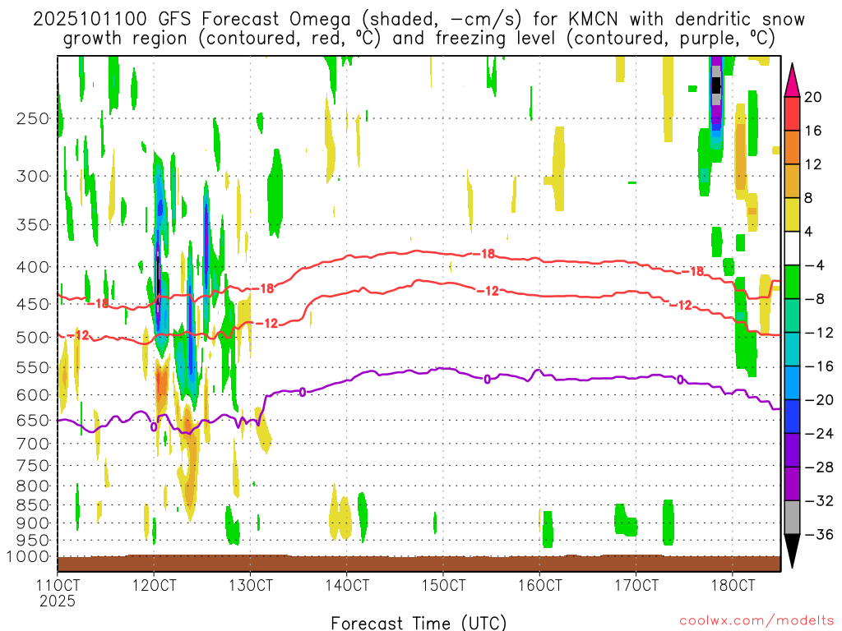
Task: Click the 120CT time axis label
Action: [154, 585]
